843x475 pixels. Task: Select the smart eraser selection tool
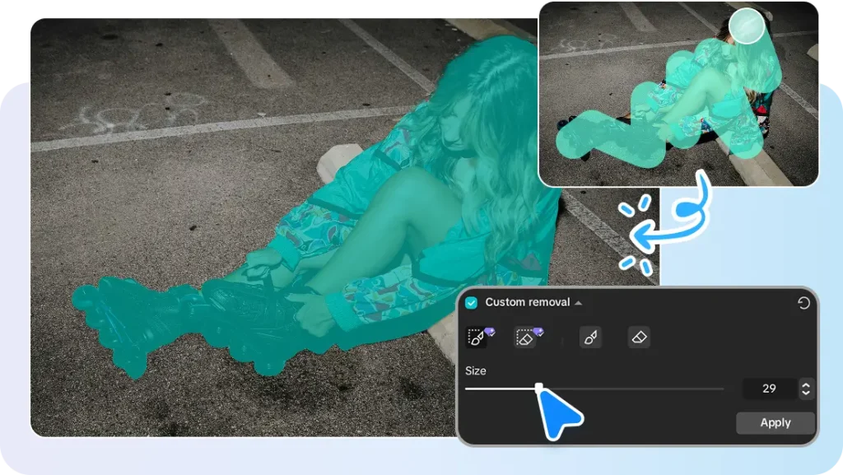(524, 338)
